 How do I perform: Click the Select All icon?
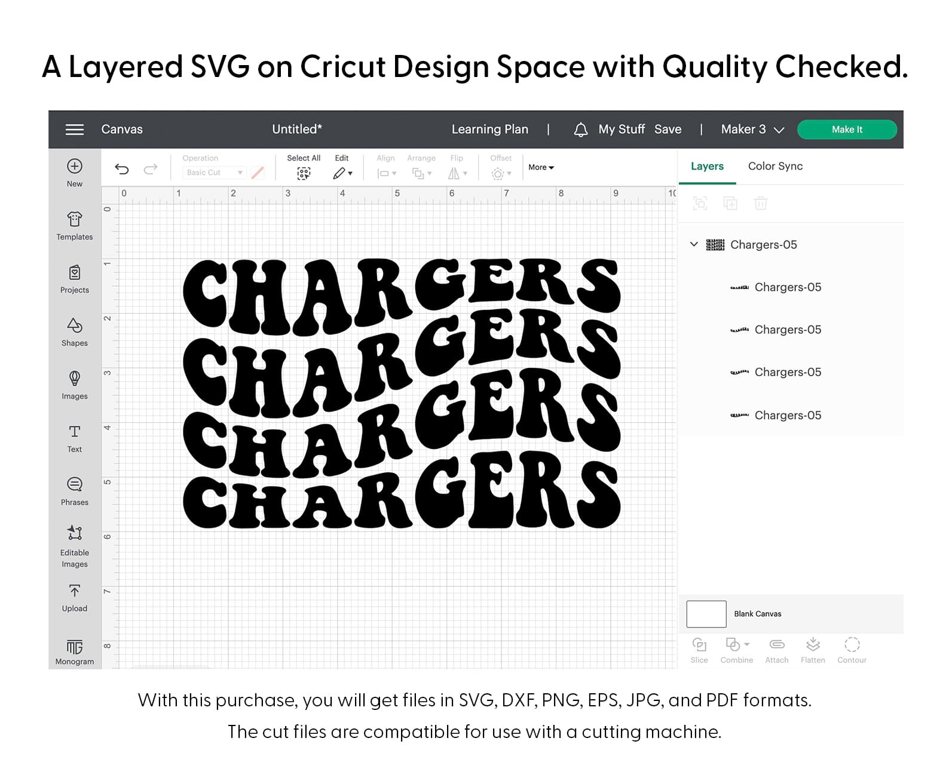point(304,174)
